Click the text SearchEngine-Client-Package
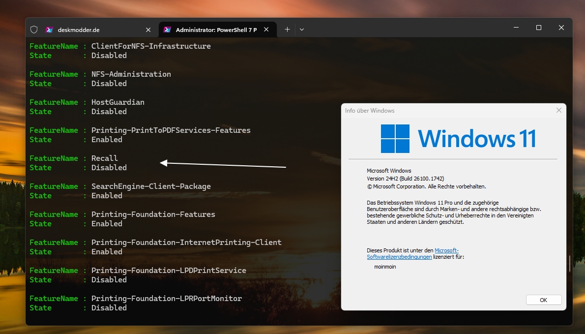 [x=151, y=186]
